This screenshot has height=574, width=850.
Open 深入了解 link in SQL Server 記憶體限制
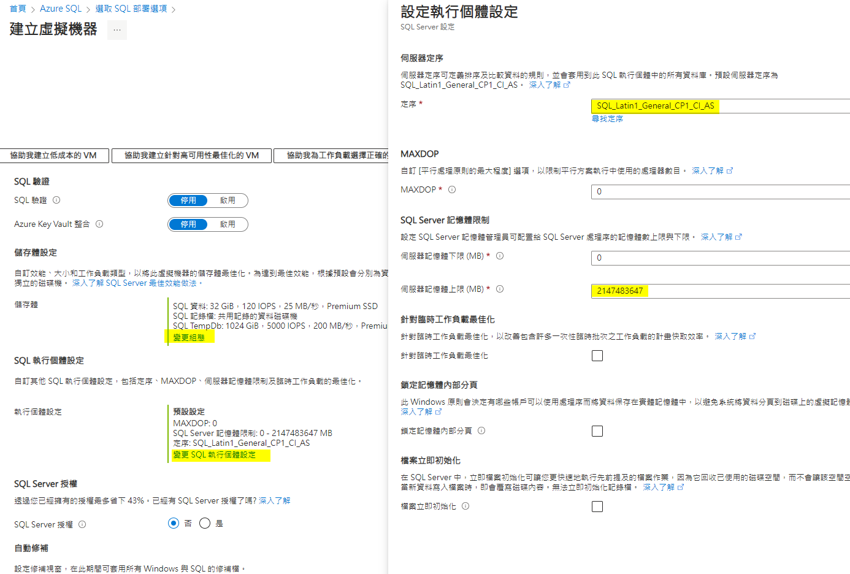pos(721,237)
